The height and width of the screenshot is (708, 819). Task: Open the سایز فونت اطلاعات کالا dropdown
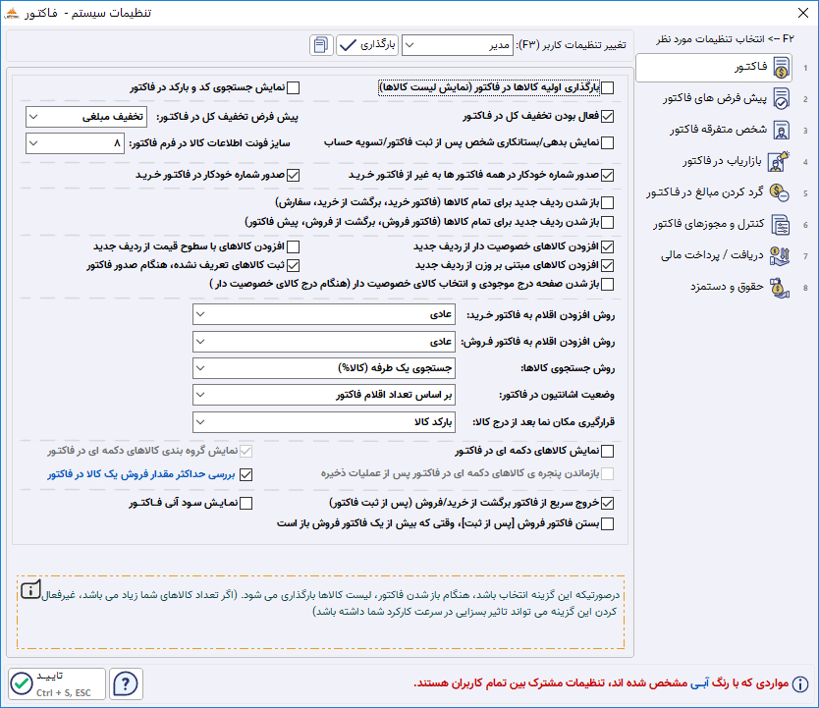point(76,143)
